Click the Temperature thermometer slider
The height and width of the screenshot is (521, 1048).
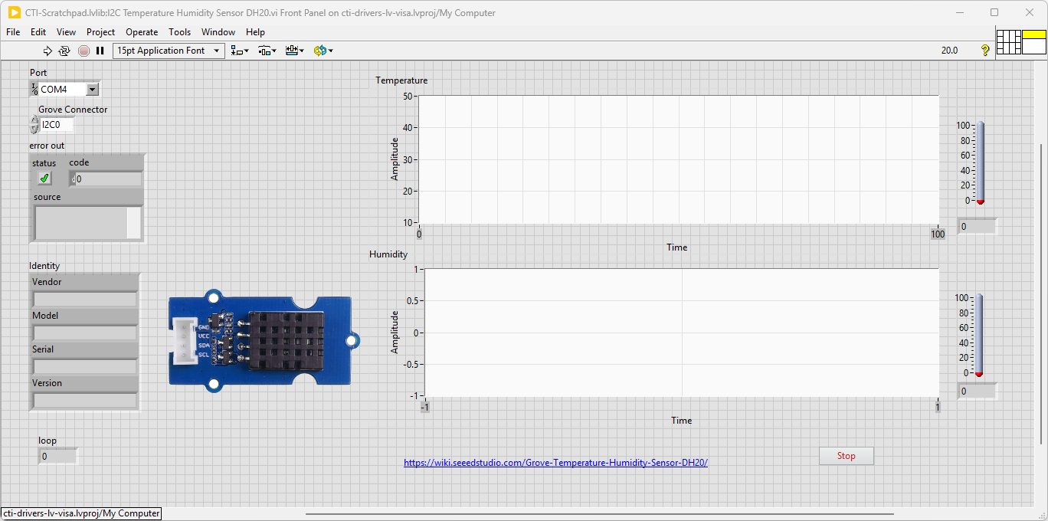(x=980, y=162)
